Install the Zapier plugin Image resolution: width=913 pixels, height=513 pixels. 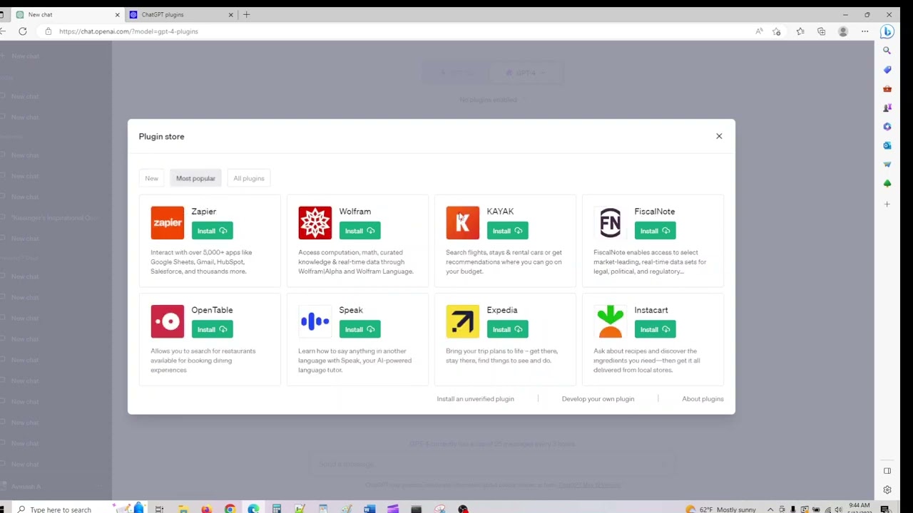point(212,231)
